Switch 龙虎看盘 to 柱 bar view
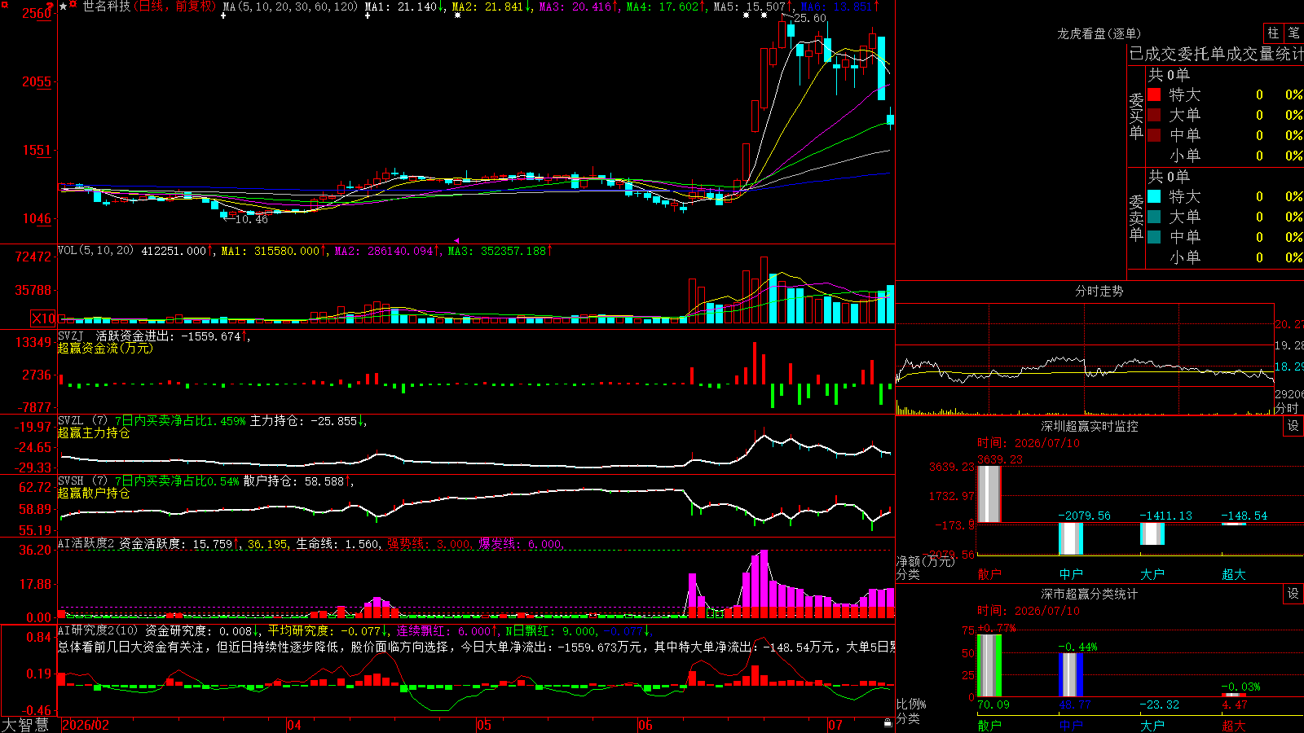The image size is (1304, 733). coord(1273,33)
